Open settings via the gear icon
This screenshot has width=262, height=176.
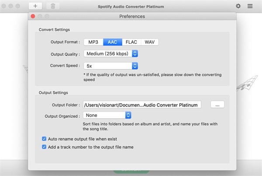point(238,6)
